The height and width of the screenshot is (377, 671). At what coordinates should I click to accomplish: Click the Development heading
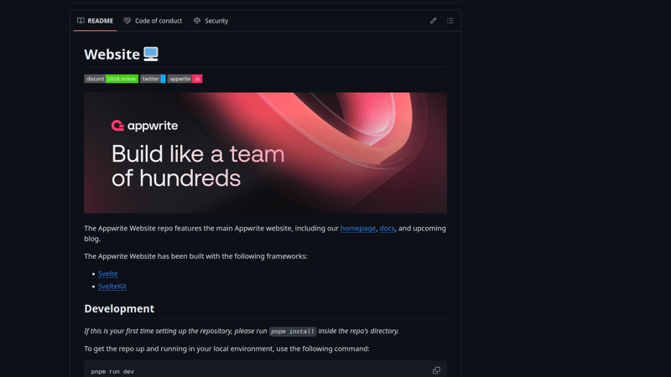click(119, 308)
